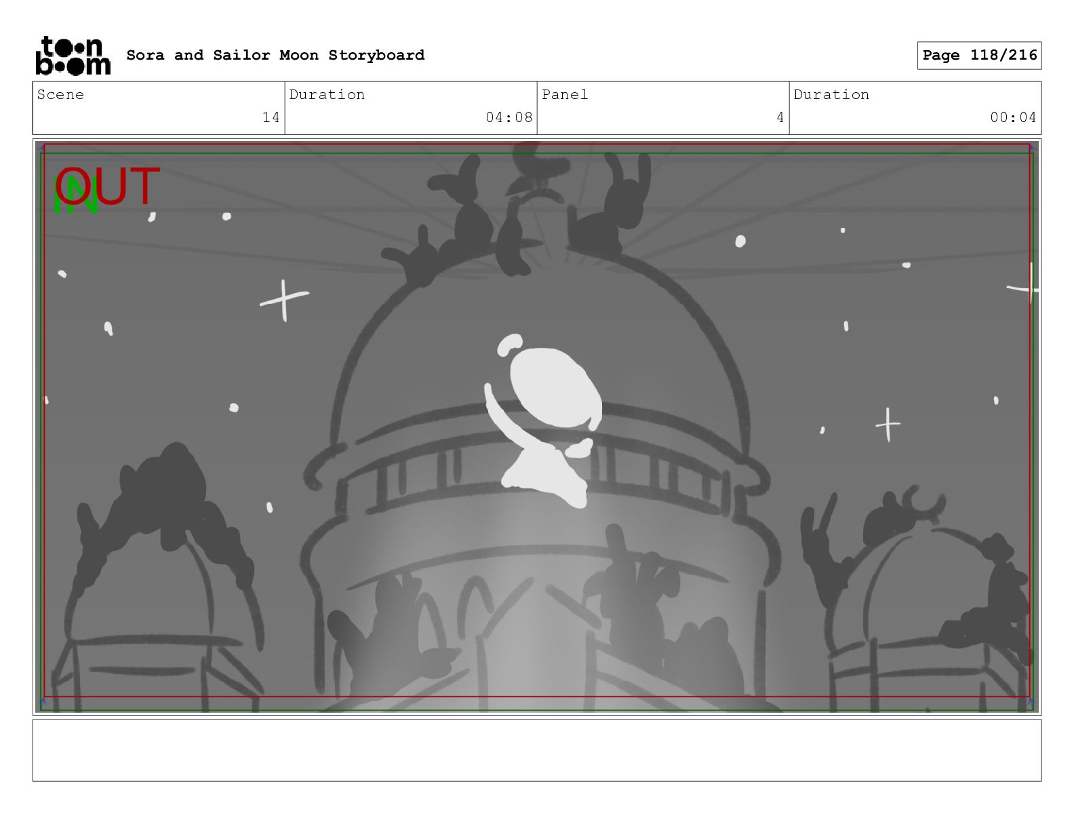Click the storyboard panel drawing thumbnail
Image resolution: width=1074 pixels, height=830 pixels.
pyautogui.click(x=537, y=427)
